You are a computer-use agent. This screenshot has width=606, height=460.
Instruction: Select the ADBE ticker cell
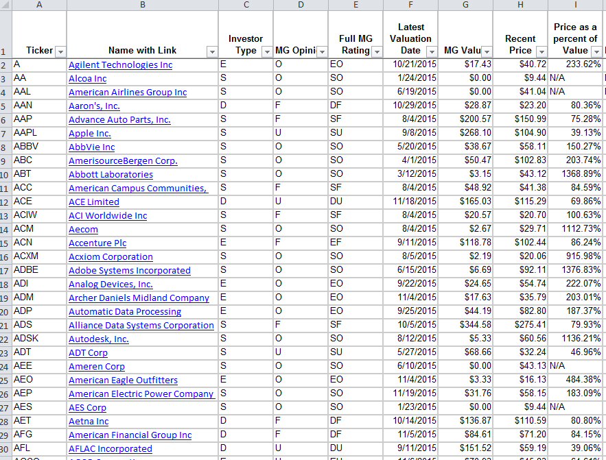tap(39, 270)
